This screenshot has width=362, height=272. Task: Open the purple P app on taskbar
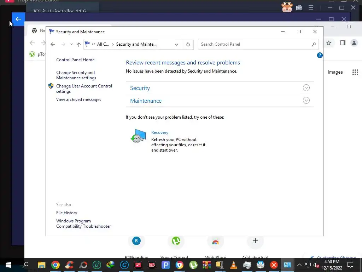coord(165,265)
